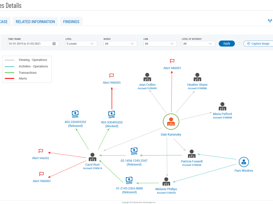This screenshot has height=204, width=273.
Task: Open the Level of Interest dropdown
Action: tap(198, 44)
